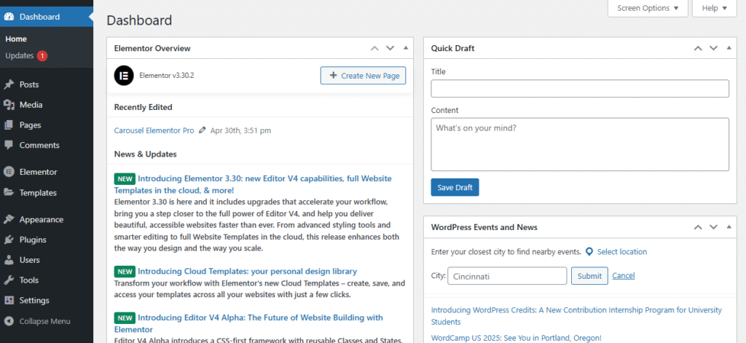Open Introducing Cloud Templates news link

[248, 271]
